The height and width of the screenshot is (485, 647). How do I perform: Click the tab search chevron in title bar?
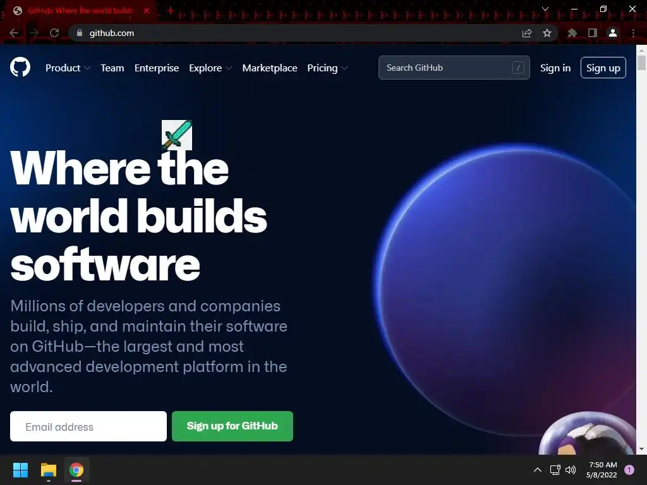pos(545,9)
